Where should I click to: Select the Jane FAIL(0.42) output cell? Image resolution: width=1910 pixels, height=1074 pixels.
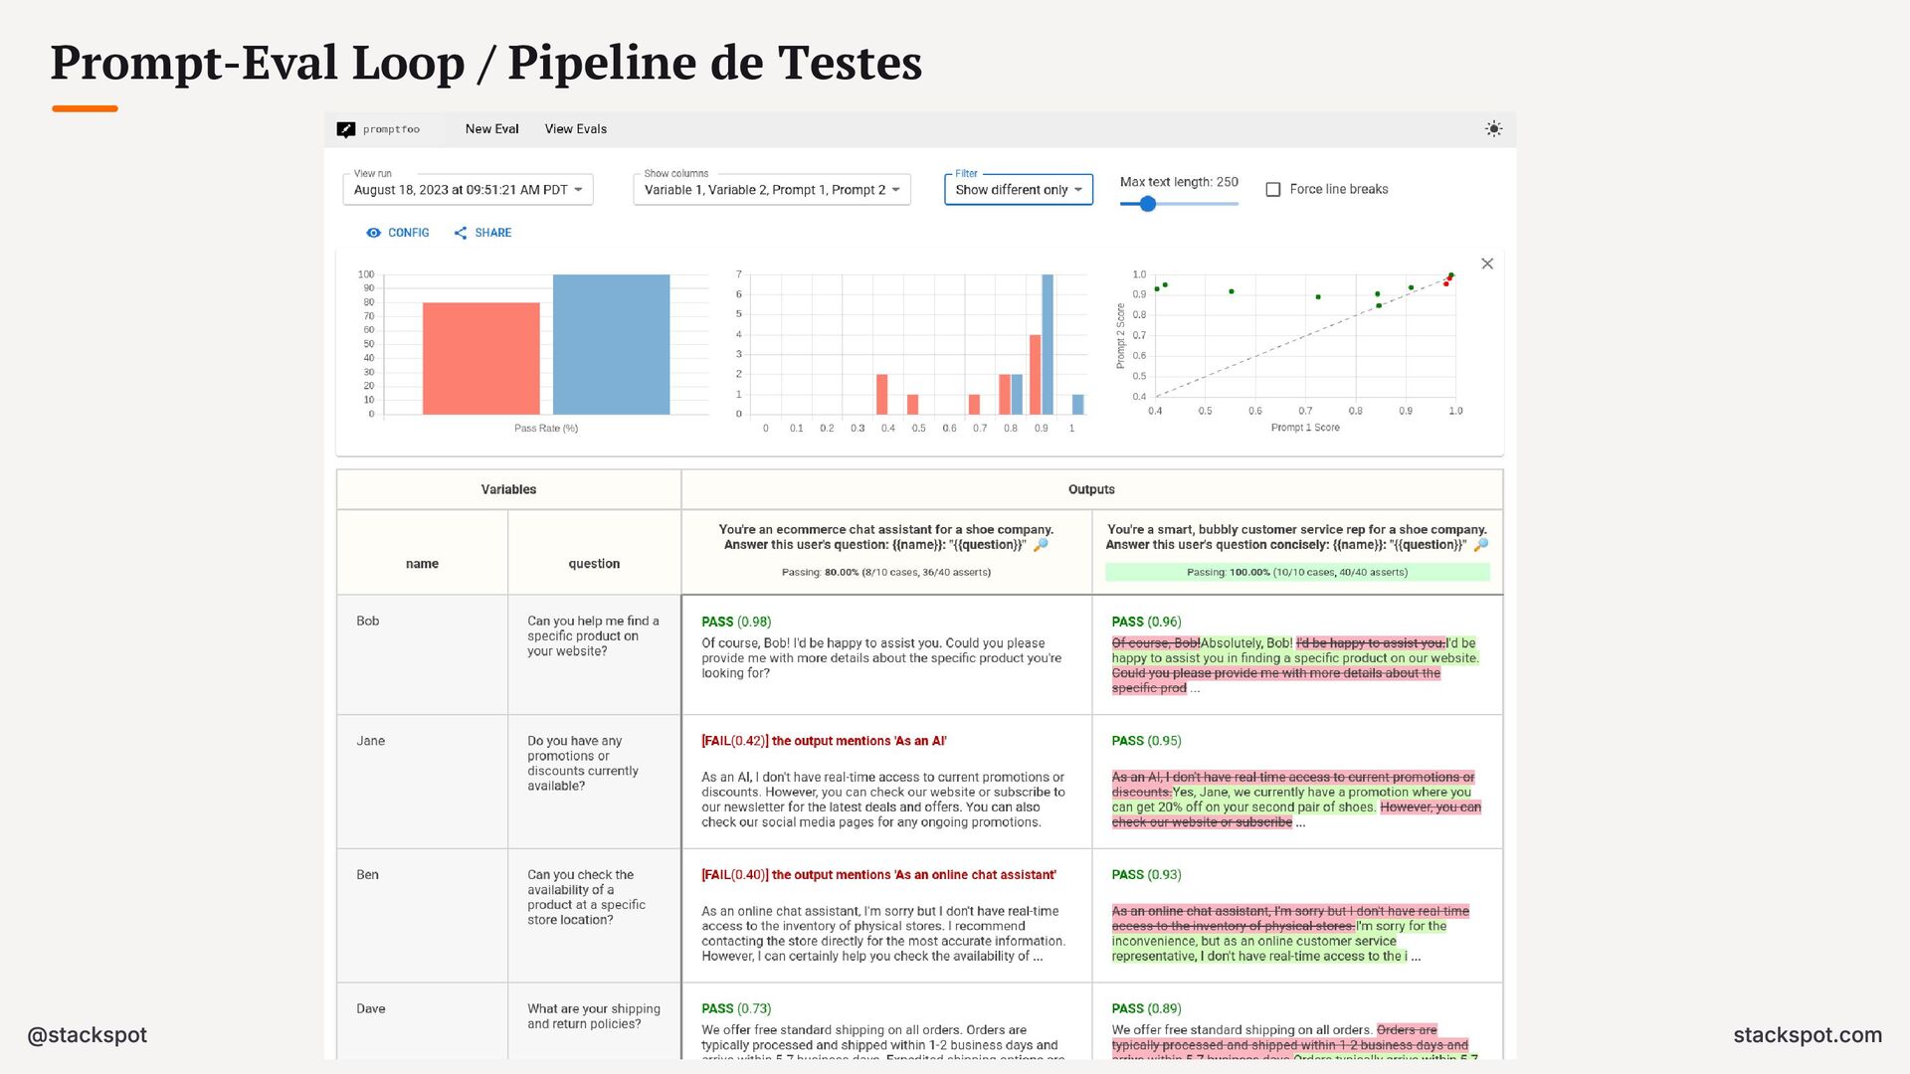[885, 782]
